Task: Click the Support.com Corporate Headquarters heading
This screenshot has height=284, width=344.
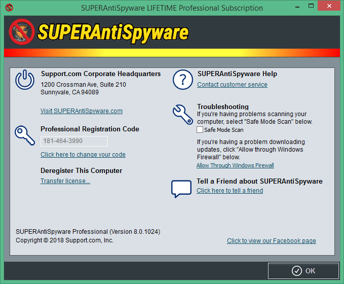Action: click(x=101, y=74)
